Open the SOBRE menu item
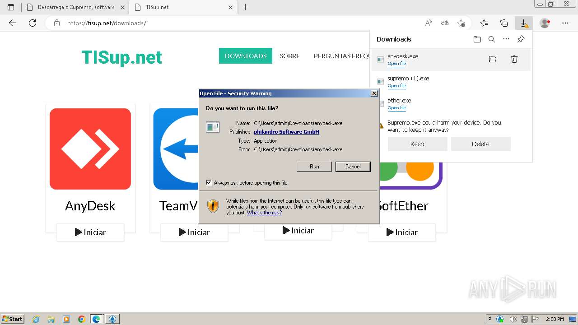 [x=289, y=56]
